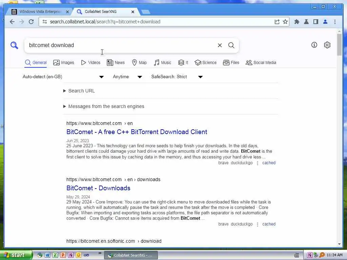
Task: Select the Music search category
Action: pos(162,63)
